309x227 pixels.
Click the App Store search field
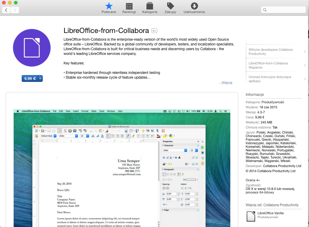pos(283,10)
